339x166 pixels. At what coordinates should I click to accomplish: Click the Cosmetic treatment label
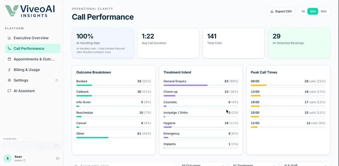pos(170,102)
